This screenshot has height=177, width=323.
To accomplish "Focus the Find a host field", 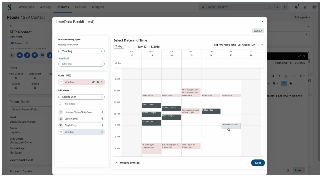I will click(82, 104).
